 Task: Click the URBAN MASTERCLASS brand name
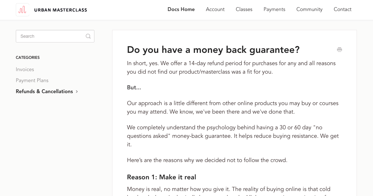point(61,10)
